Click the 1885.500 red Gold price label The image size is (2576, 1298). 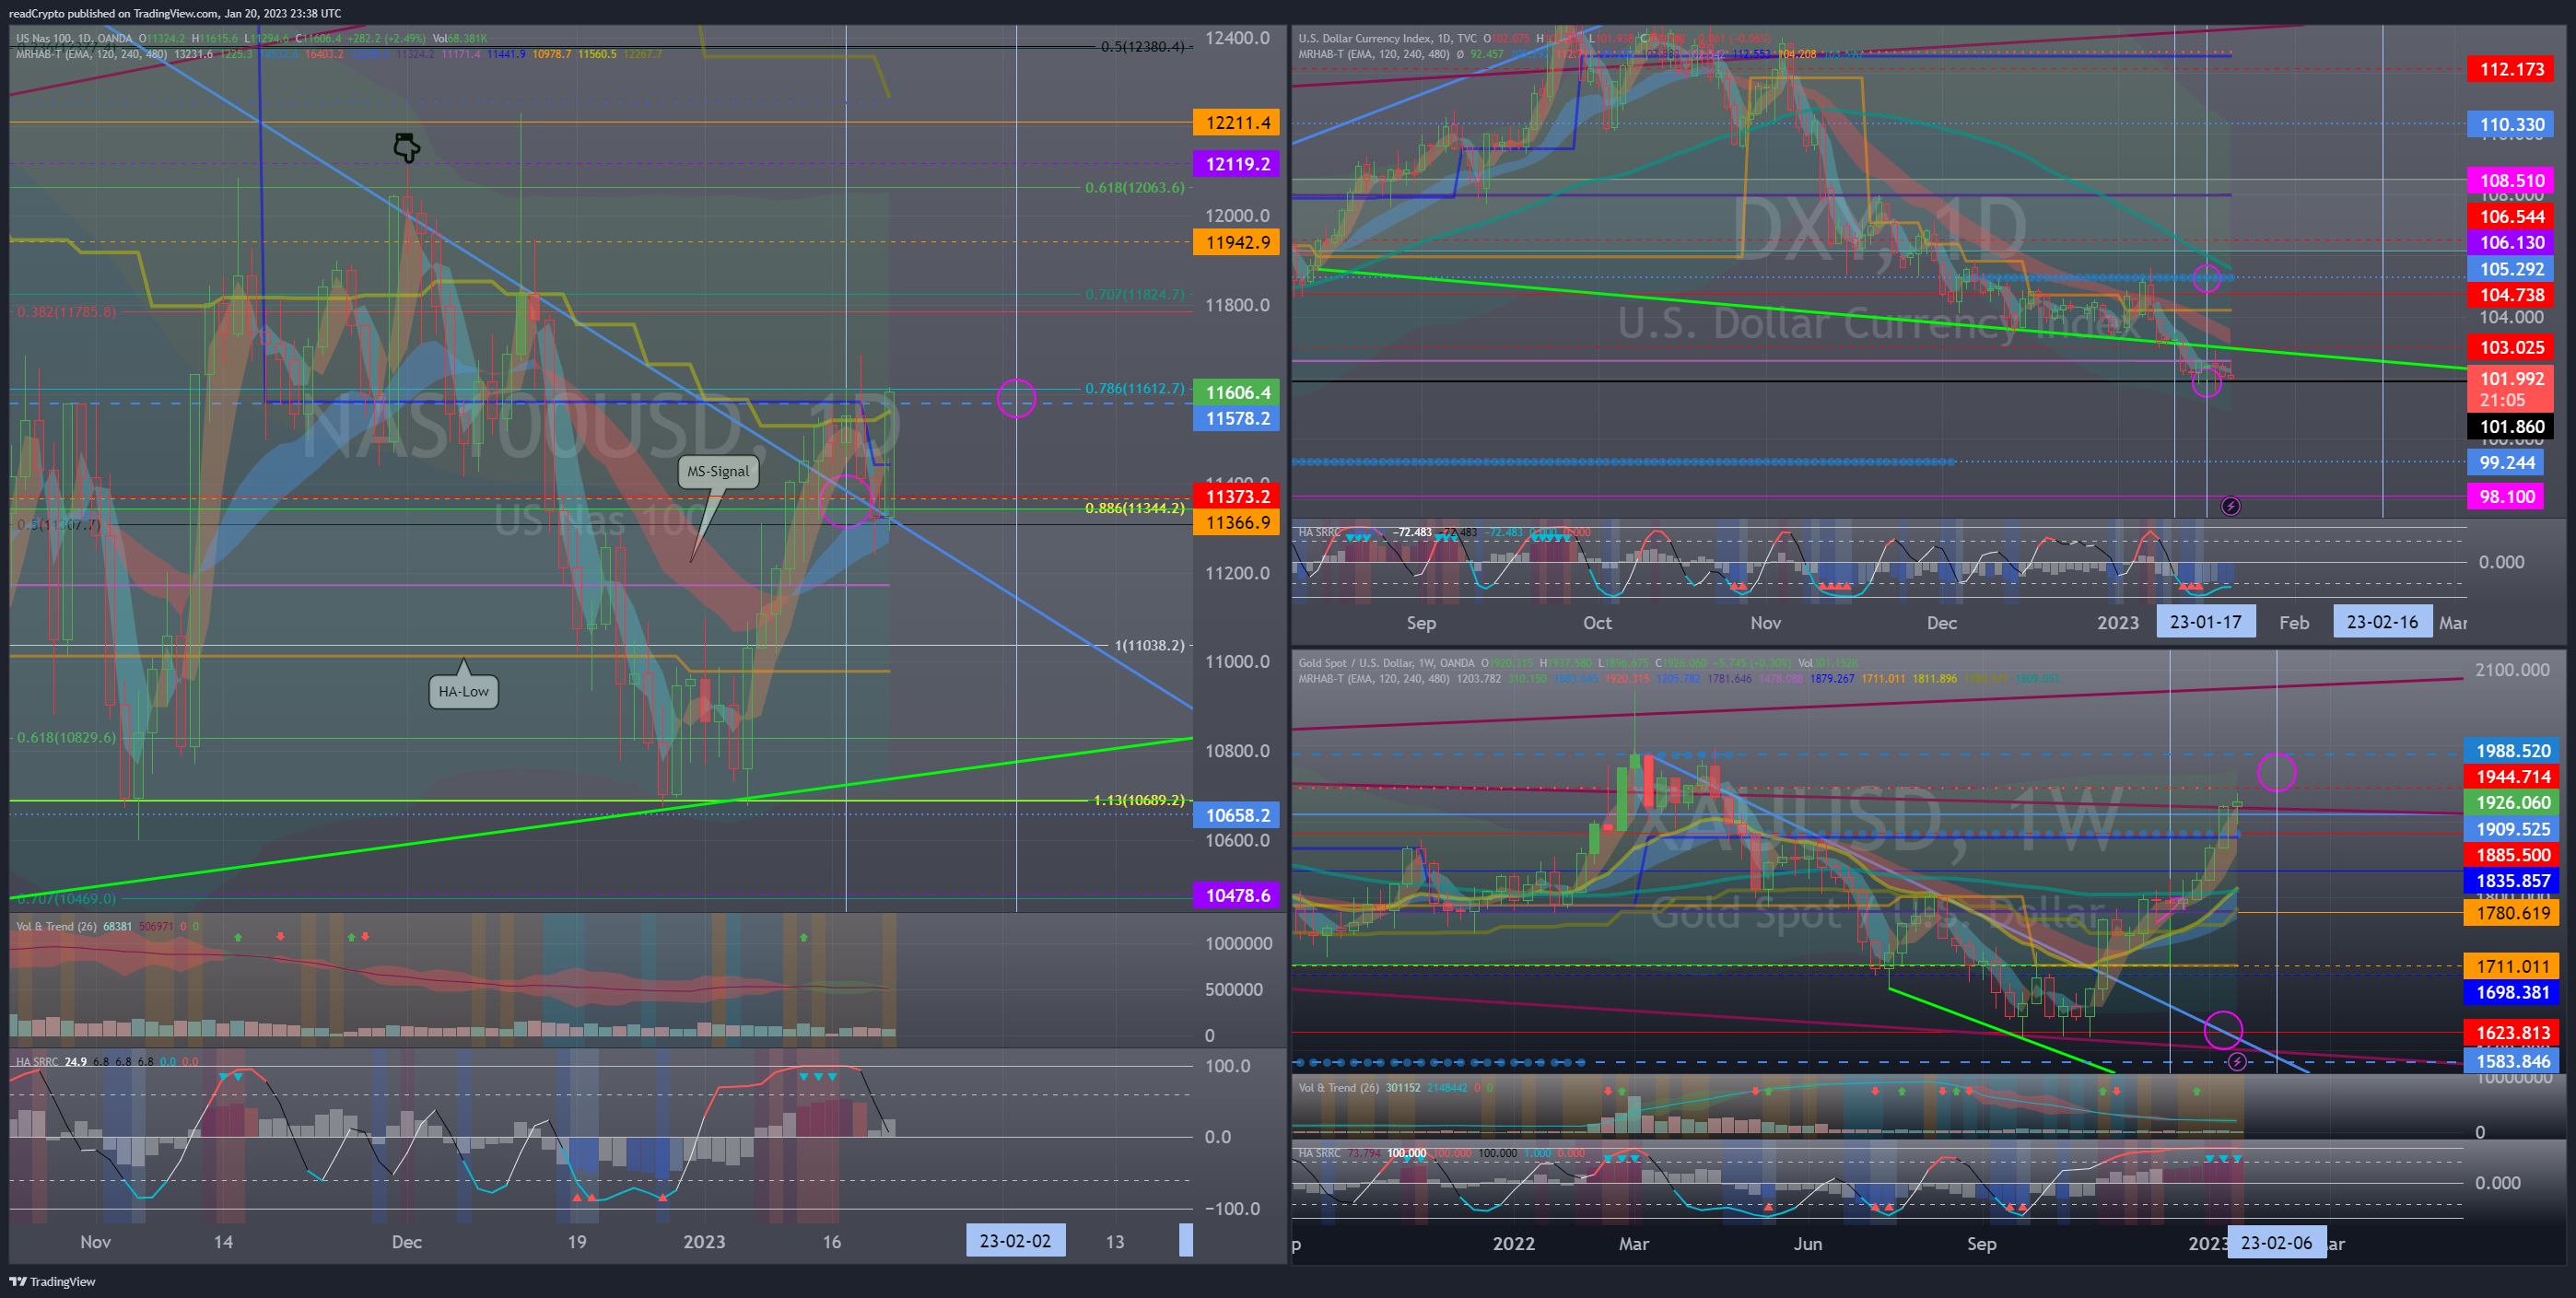point(2512,855)
